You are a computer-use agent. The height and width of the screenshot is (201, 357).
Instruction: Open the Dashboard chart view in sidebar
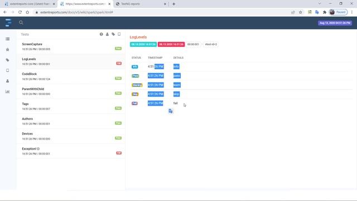[7, 92]
